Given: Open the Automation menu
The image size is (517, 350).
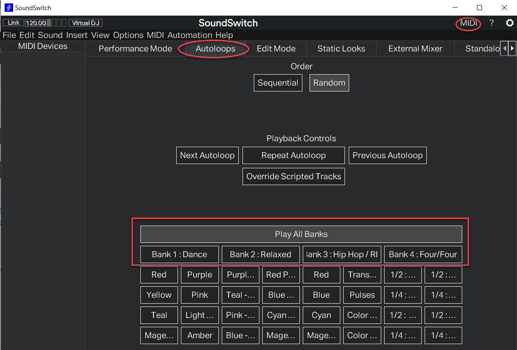Looking at the screenshot, I should [x=190, y=35].
